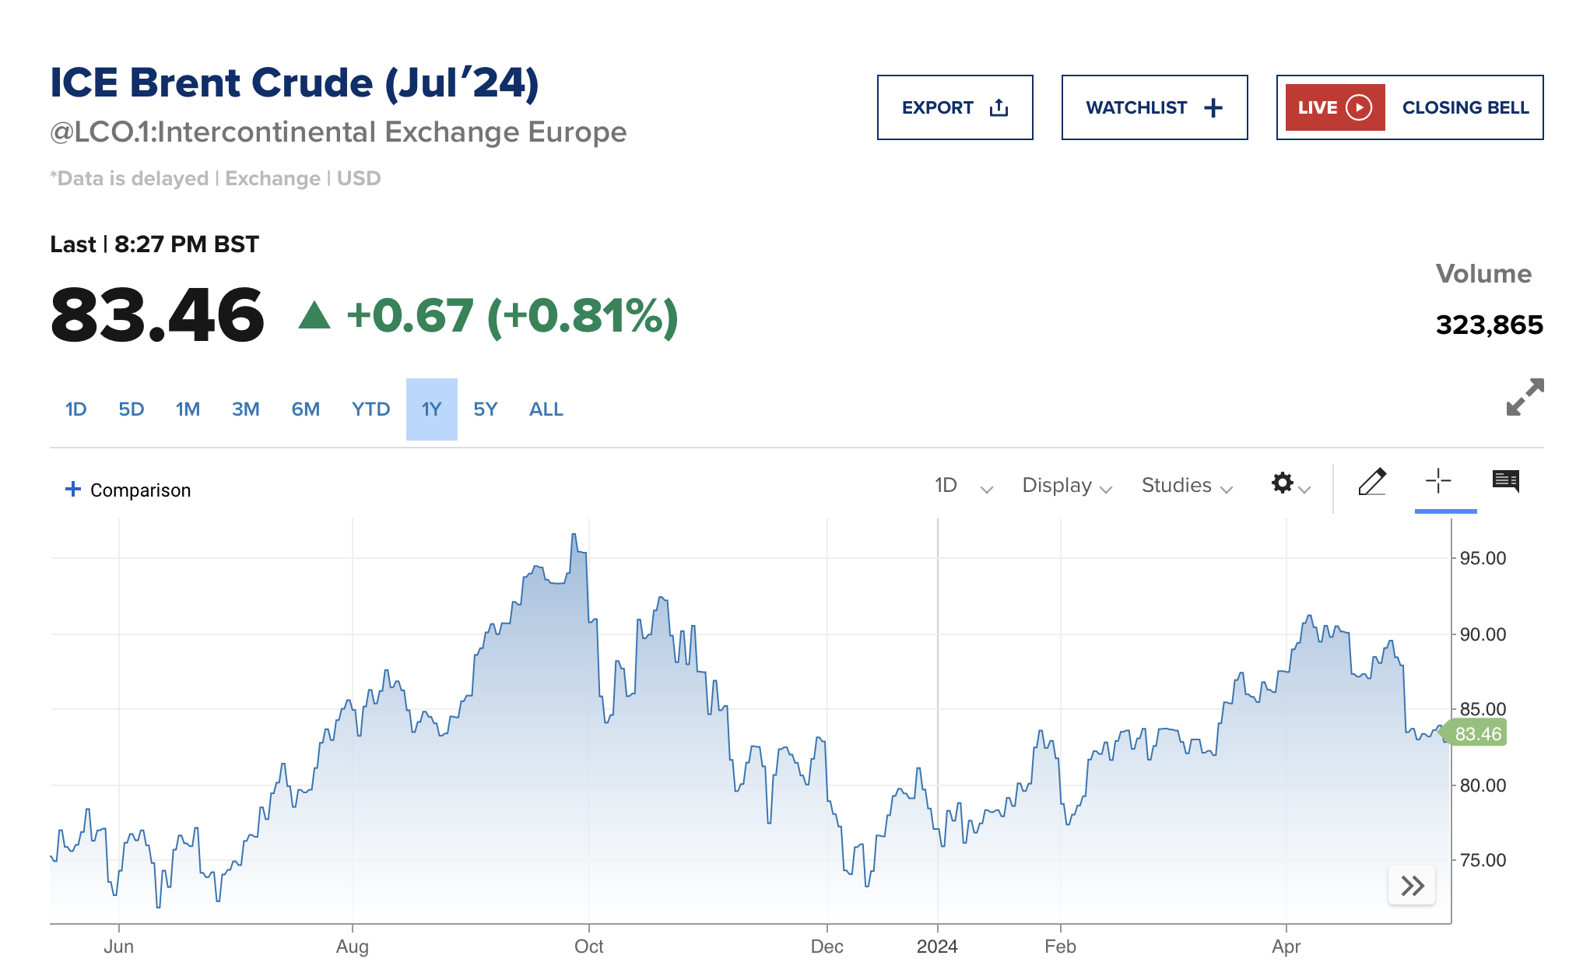Click the 83.46 price label on axis
This screenshot has height=973, width=1569.
(x=1477, y=734)
